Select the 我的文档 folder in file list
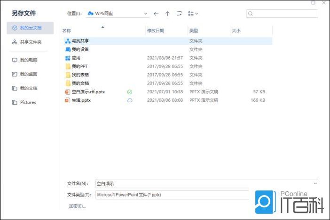This screenshot has height=220, width=330. pos(168,83)
